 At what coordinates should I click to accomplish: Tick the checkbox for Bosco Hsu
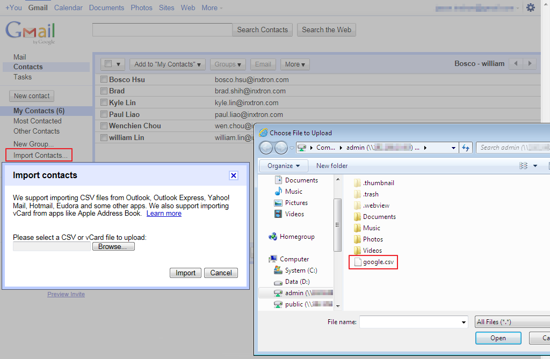(104, 79)
